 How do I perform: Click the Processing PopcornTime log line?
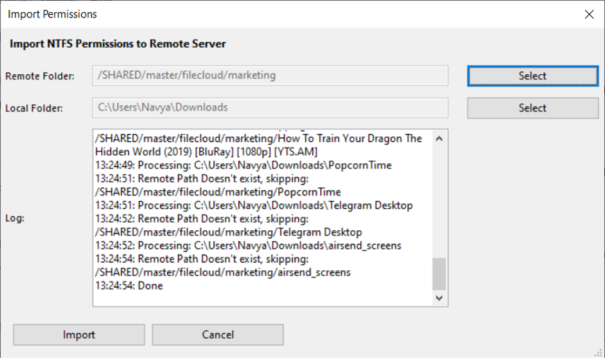(x=244, y=165)
